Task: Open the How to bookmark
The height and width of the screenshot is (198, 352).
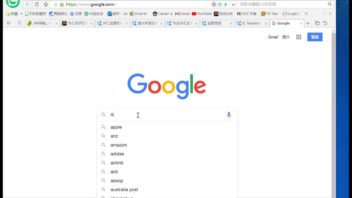Action: 138,14
